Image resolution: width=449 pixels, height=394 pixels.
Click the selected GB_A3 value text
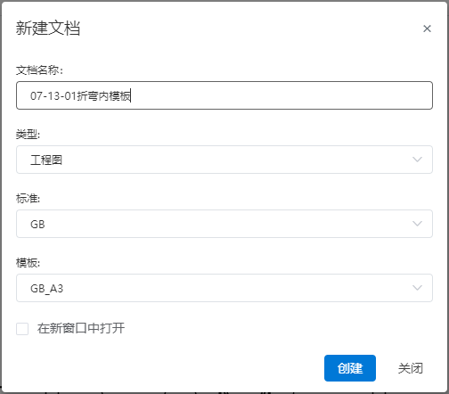[x=46, y=289]
